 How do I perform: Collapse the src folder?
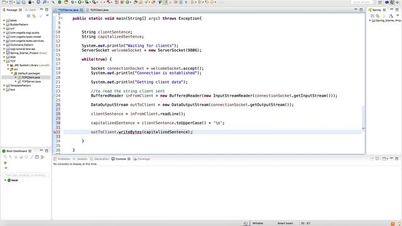[x=8, y=69]
